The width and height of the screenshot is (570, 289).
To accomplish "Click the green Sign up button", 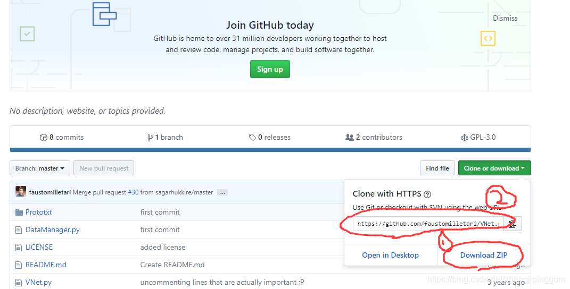I will pos(270,69).
